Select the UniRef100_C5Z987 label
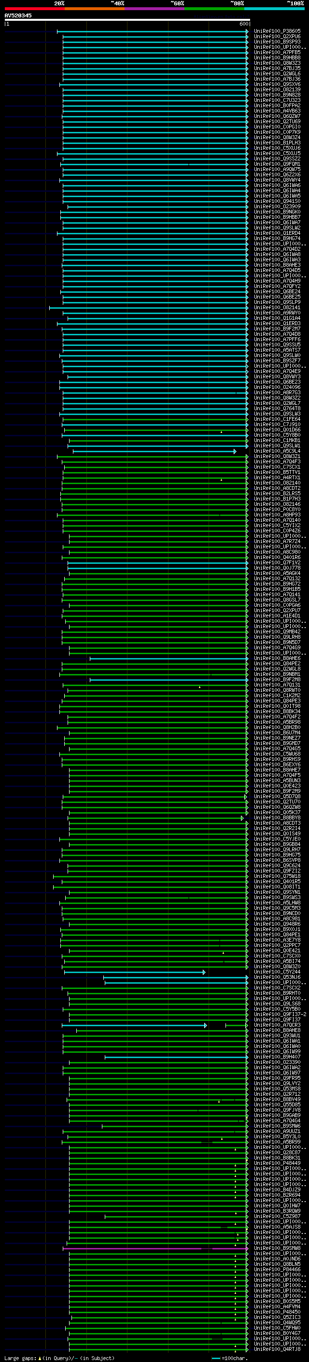The image size is (309, 1362). (277, 1217)
